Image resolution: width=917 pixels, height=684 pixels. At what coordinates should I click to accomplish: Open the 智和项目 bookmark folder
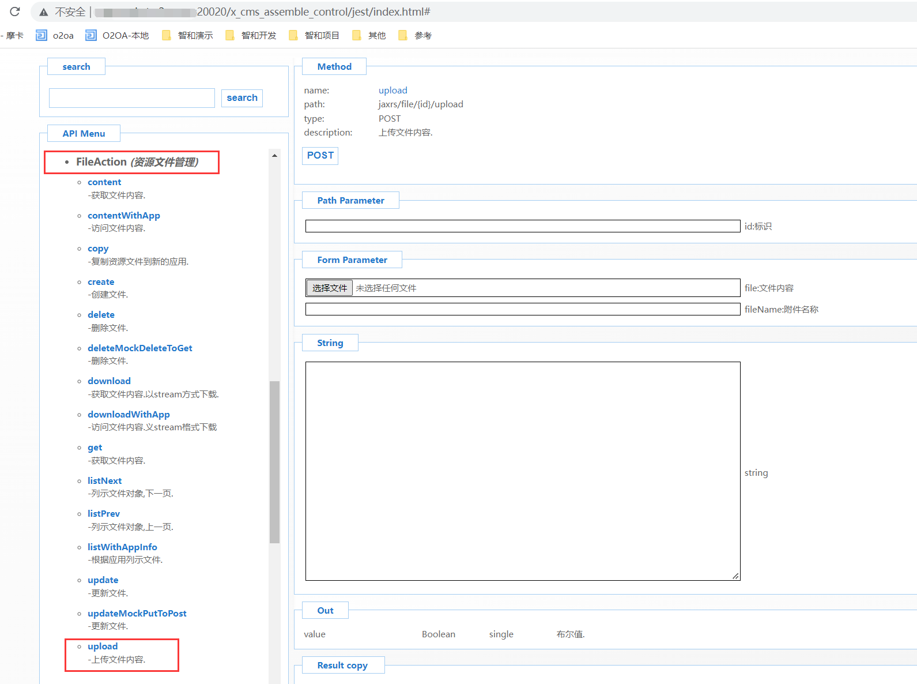click(x=315, y=36)
